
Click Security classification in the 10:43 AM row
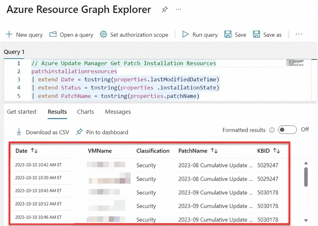[146, 192]
